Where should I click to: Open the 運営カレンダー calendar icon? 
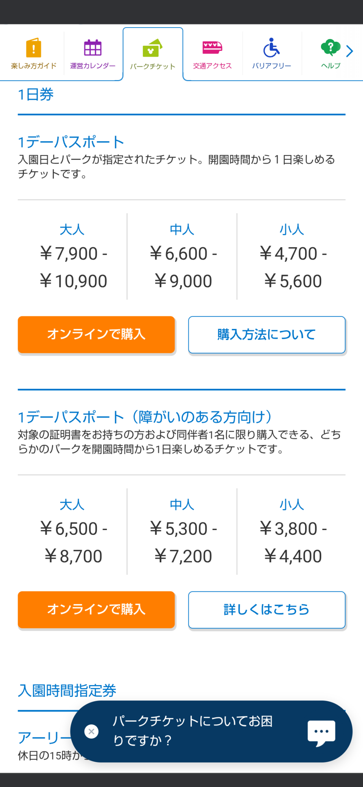93,48
